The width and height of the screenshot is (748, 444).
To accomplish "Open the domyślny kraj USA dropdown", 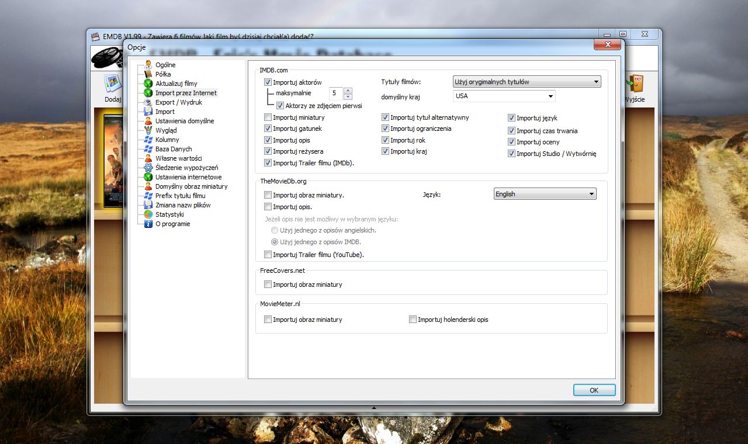I will coord(504,96).
